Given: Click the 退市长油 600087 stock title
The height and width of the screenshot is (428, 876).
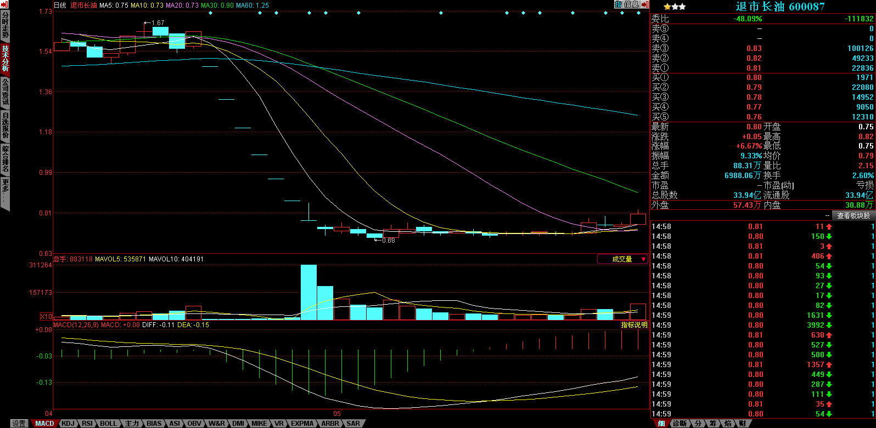Looking at the screenshot, I should tap(779, 7).
